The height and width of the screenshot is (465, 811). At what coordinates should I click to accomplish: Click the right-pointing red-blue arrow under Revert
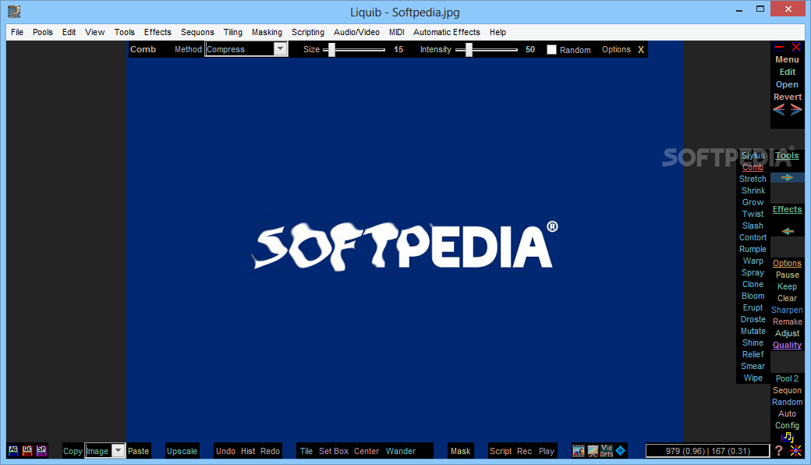pyautogui.click(x=796, y=110)
